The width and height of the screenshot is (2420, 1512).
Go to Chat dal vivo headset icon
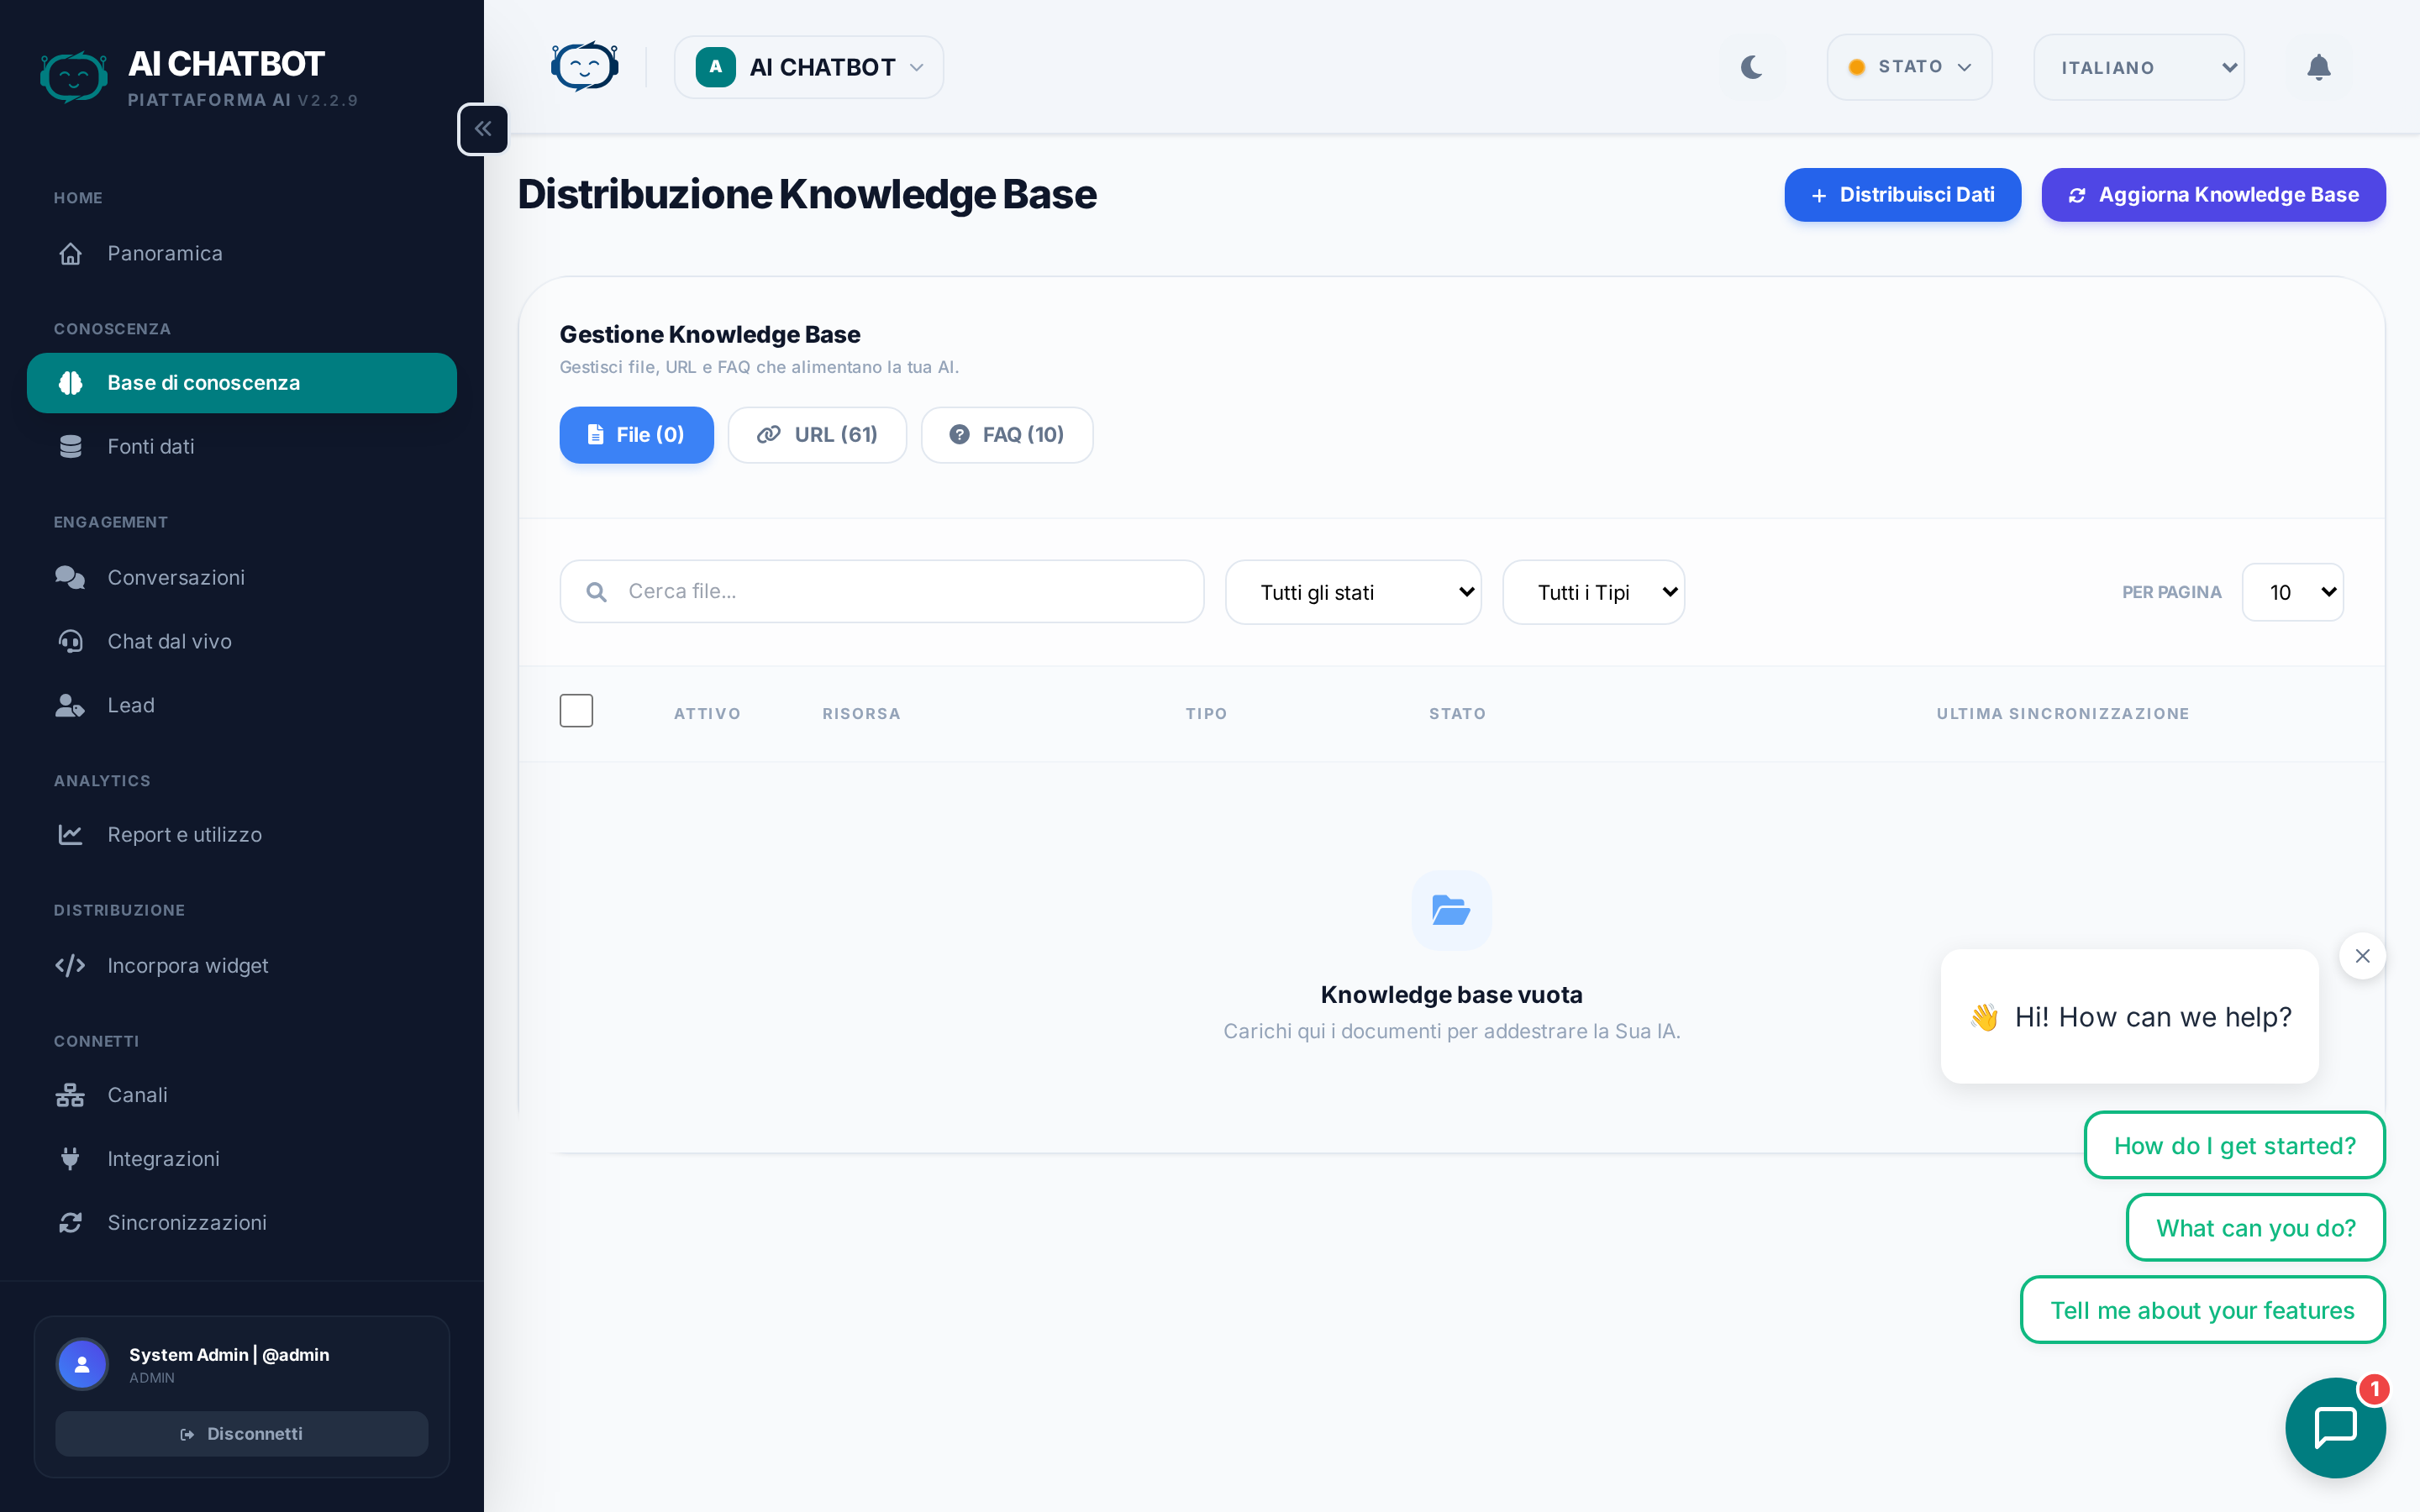tap(70, 642)
